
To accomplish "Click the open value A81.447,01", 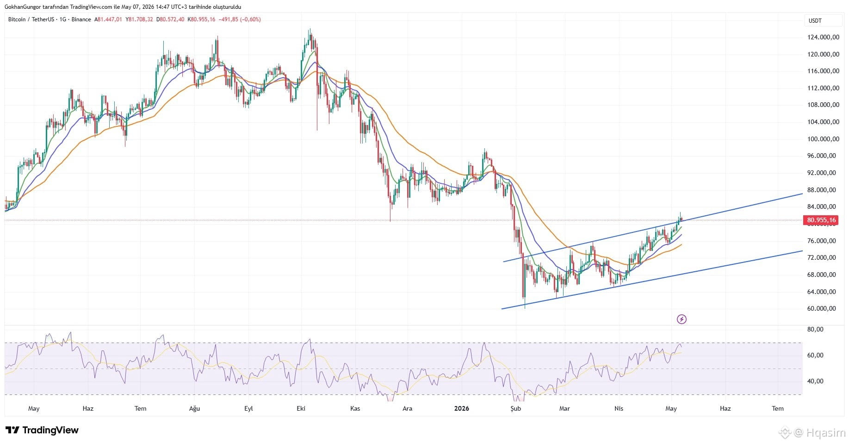I will tap(108, 19).
